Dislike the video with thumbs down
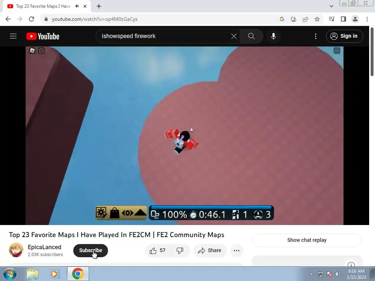 (x=180, y=250)
